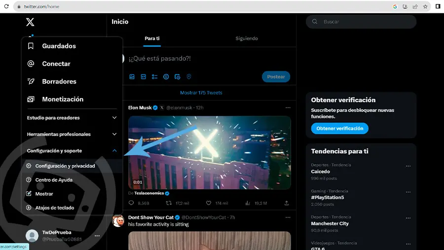Image resolution: width=444 pixels, height=250 pixels.
Task: Click the question mark help icon
Action: pyautogui.click(x=29, y=180)
